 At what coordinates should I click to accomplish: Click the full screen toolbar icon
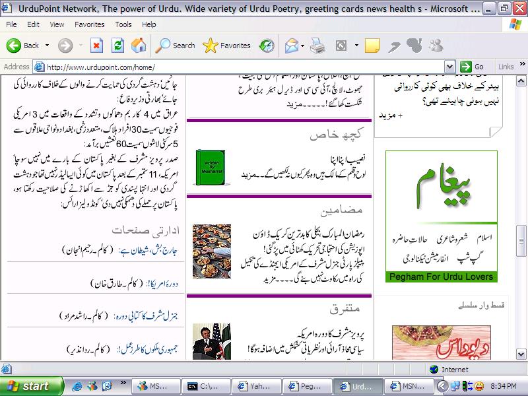341,46
